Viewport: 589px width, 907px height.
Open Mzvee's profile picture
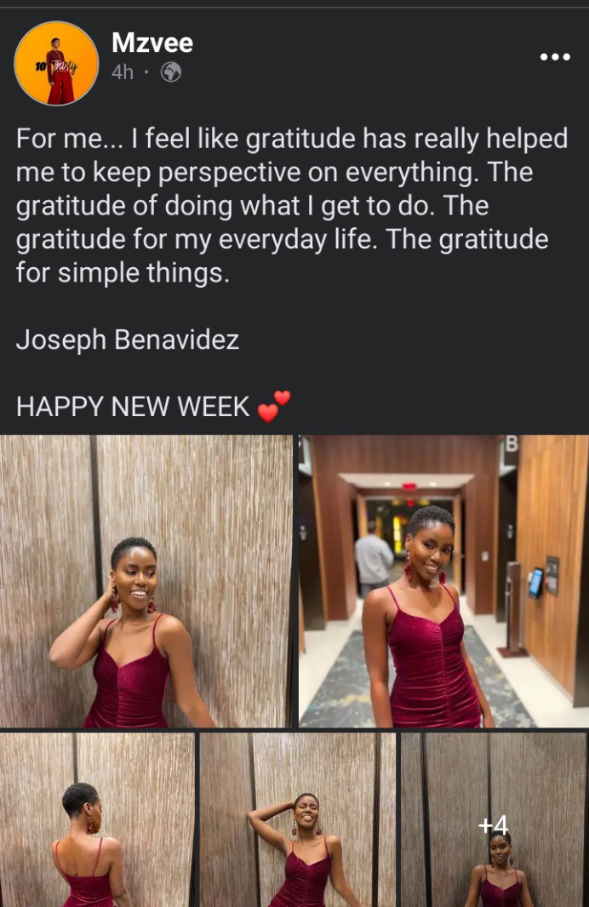tap(56, 63)
